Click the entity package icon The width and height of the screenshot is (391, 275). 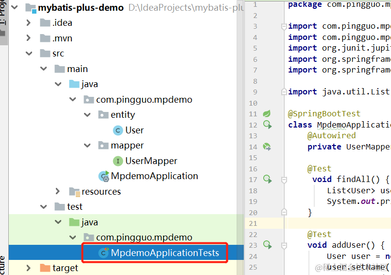[x=103, y=115]
